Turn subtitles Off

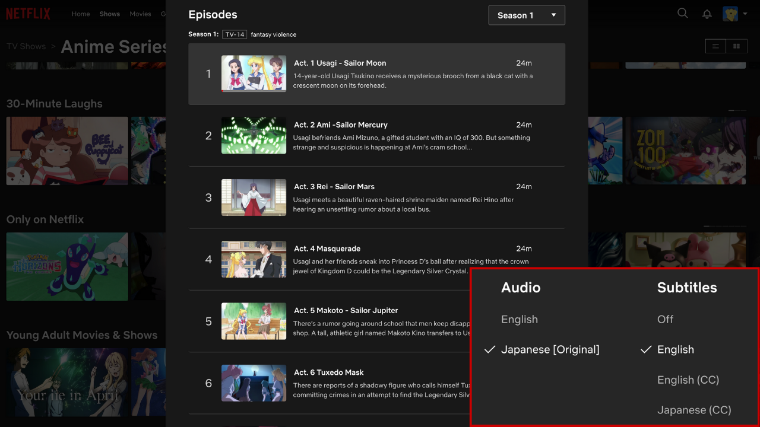coord(665,319)
